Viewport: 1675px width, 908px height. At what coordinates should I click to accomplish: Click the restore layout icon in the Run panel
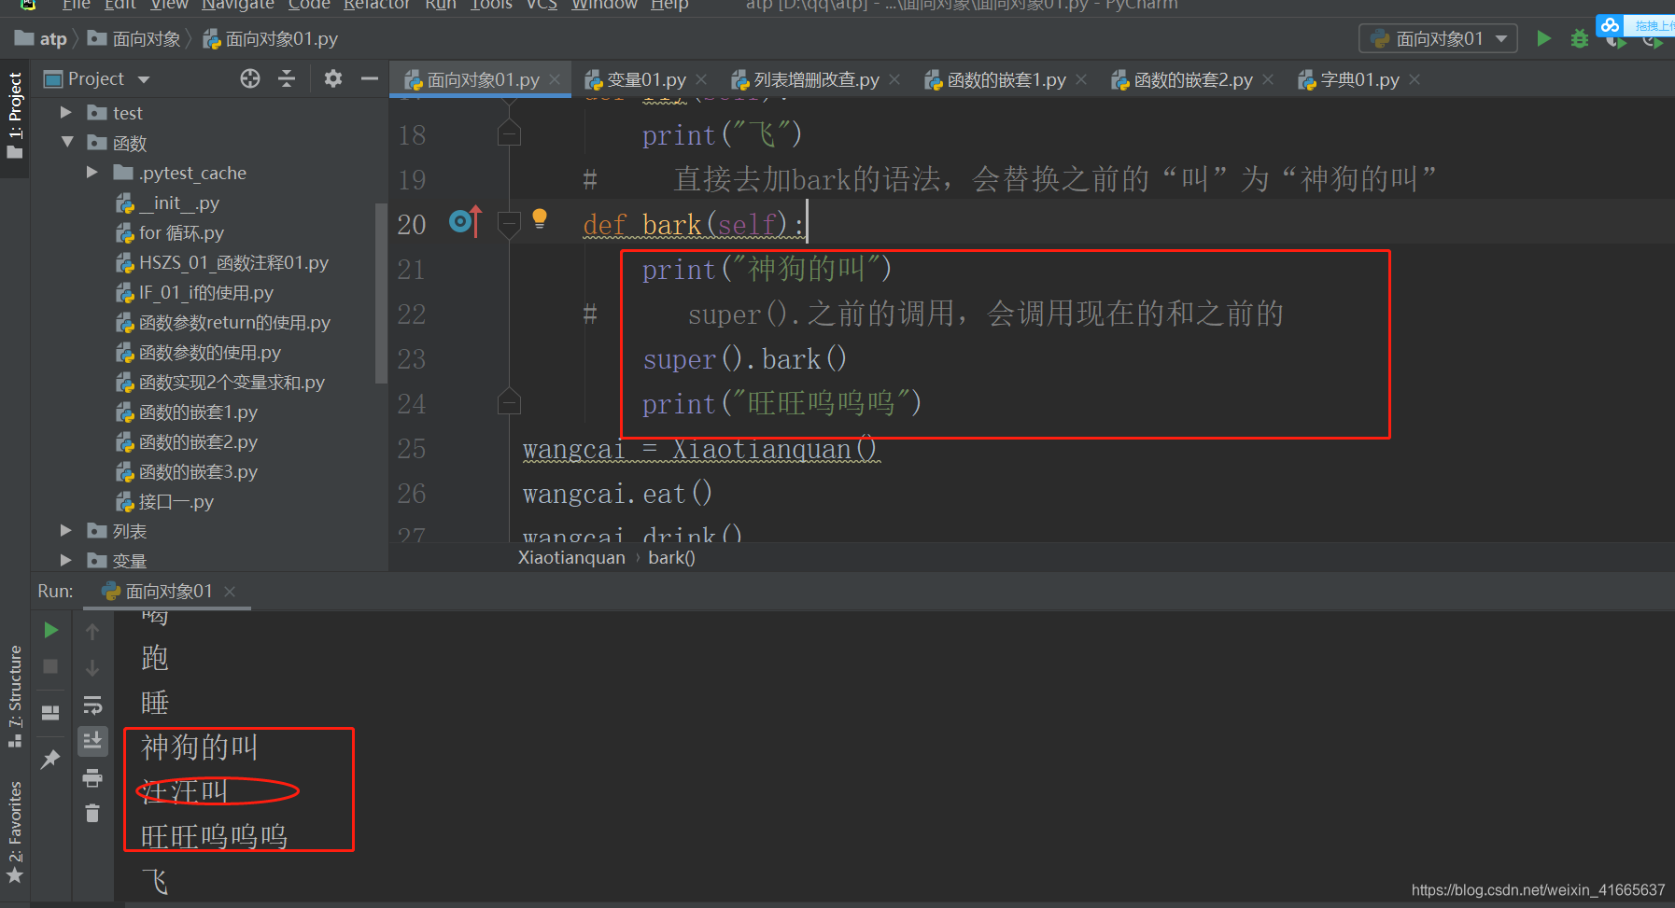click(x=50, y=712)
